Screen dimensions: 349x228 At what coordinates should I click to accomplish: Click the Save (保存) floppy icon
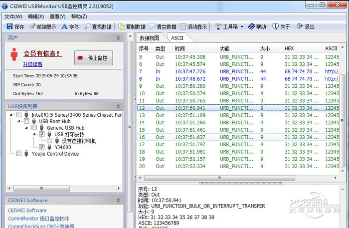9,26
